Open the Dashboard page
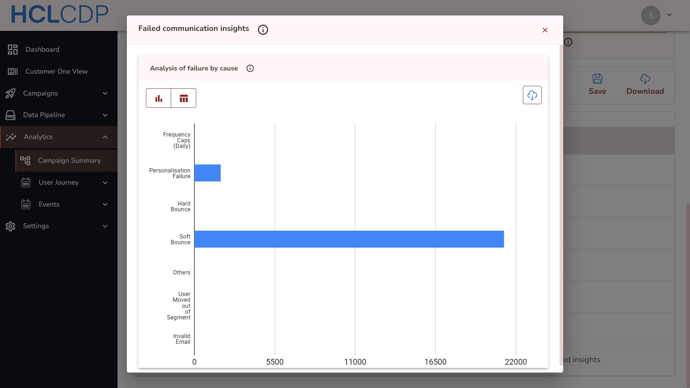The image size is (690, 388). 42,50
